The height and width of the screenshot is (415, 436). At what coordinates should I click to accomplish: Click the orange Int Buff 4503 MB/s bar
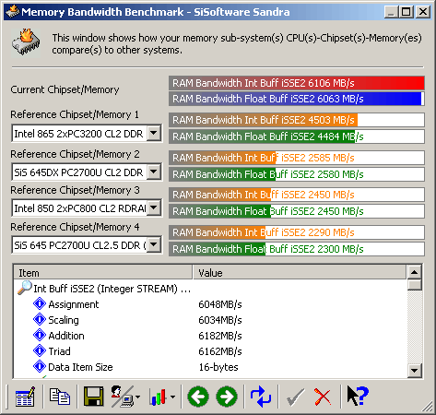tap(297, 120)
